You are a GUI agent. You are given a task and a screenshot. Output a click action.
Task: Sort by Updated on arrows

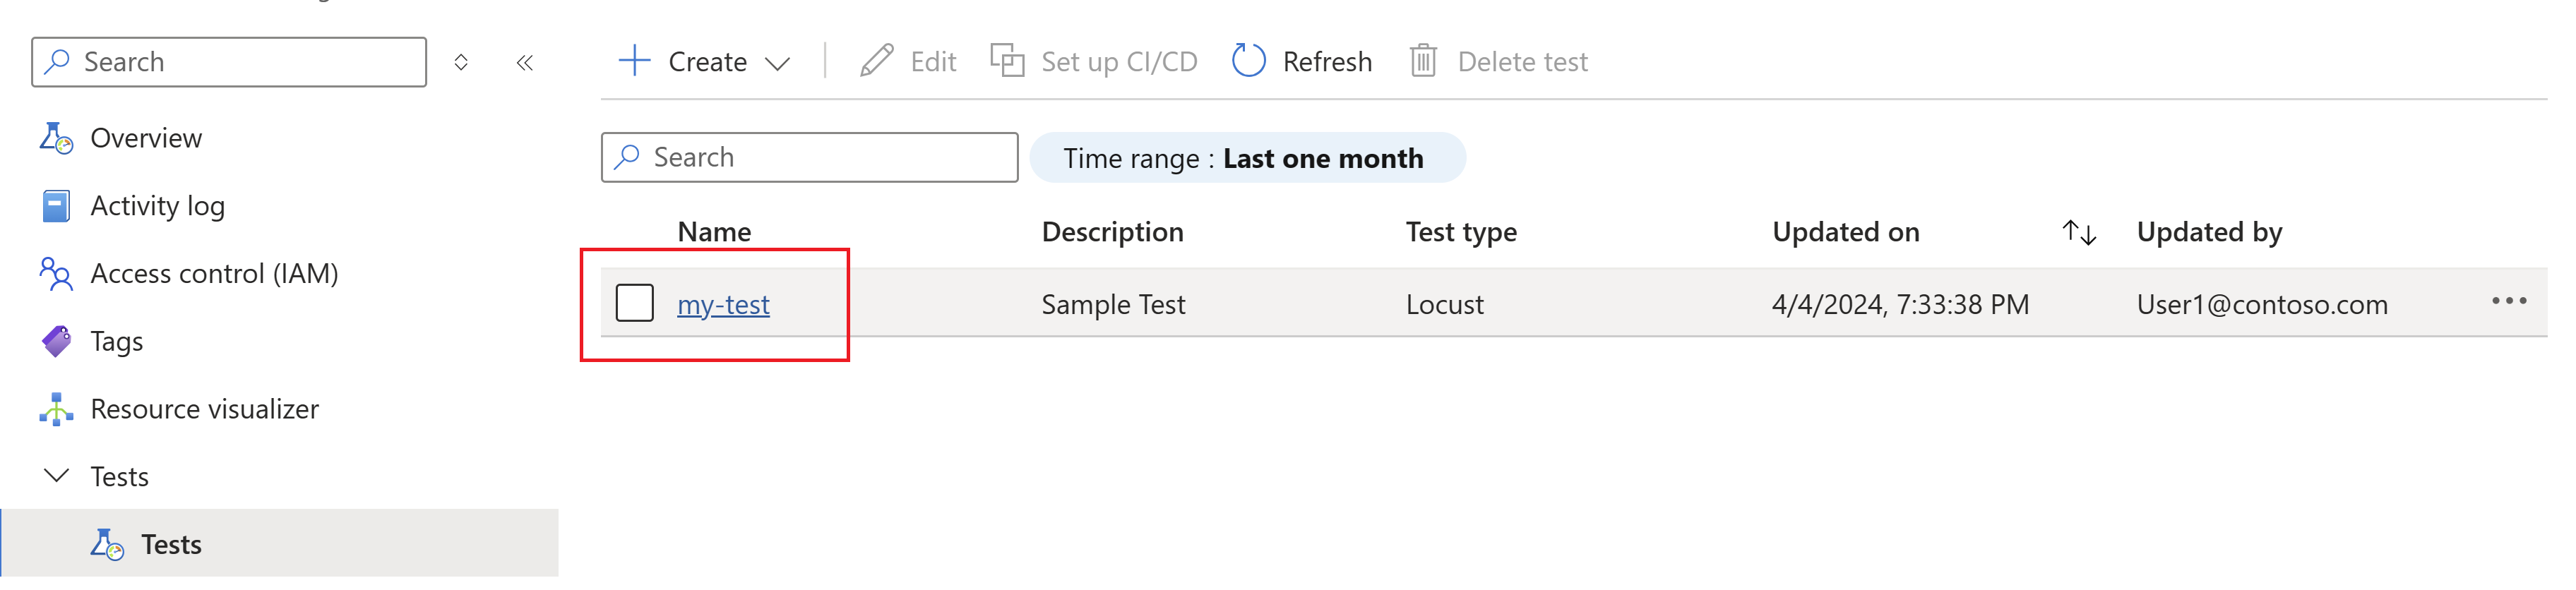[x=2078, y=232]
